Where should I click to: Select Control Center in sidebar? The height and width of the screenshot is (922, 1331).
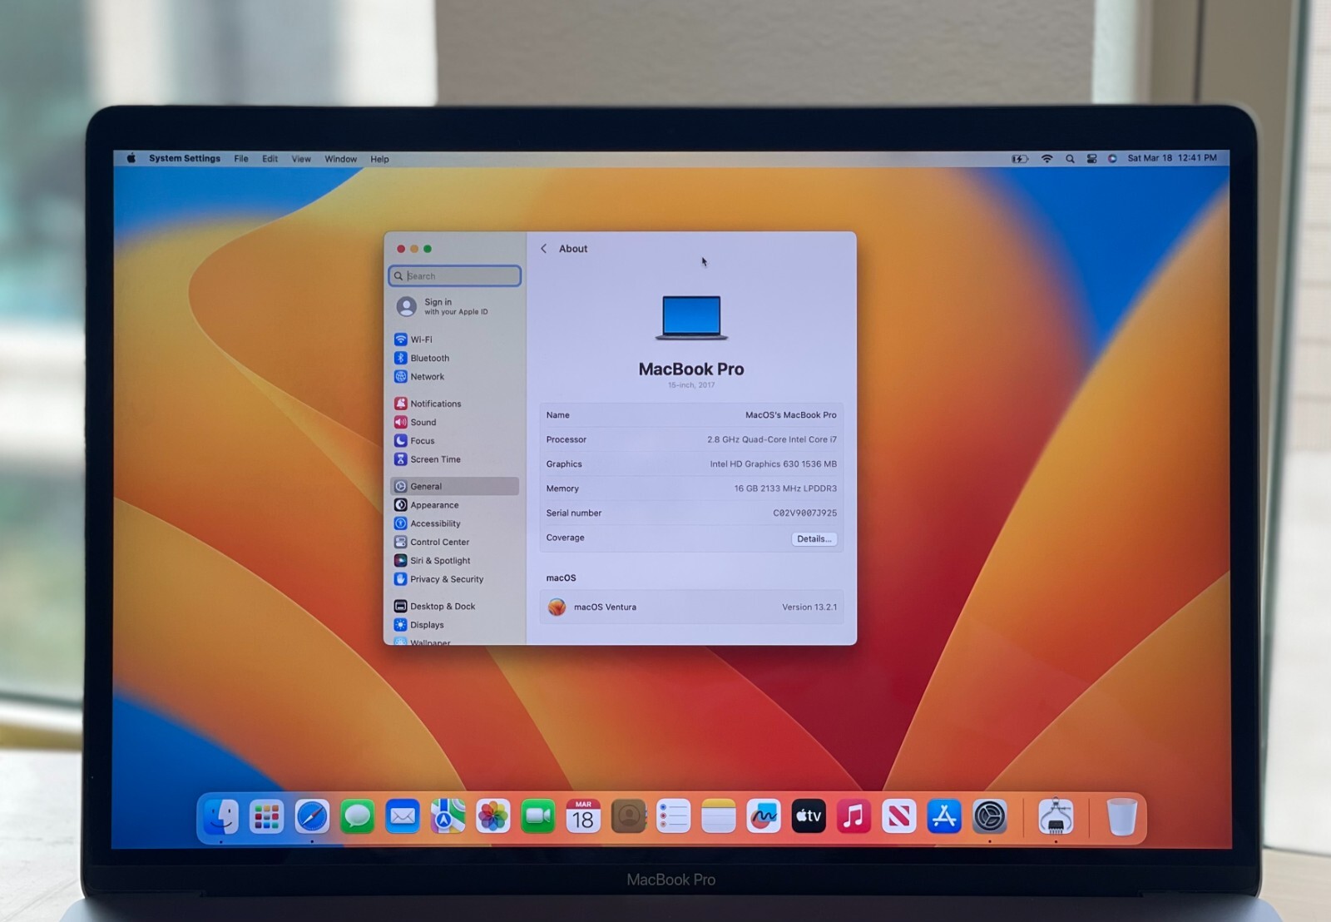[455, 542]
